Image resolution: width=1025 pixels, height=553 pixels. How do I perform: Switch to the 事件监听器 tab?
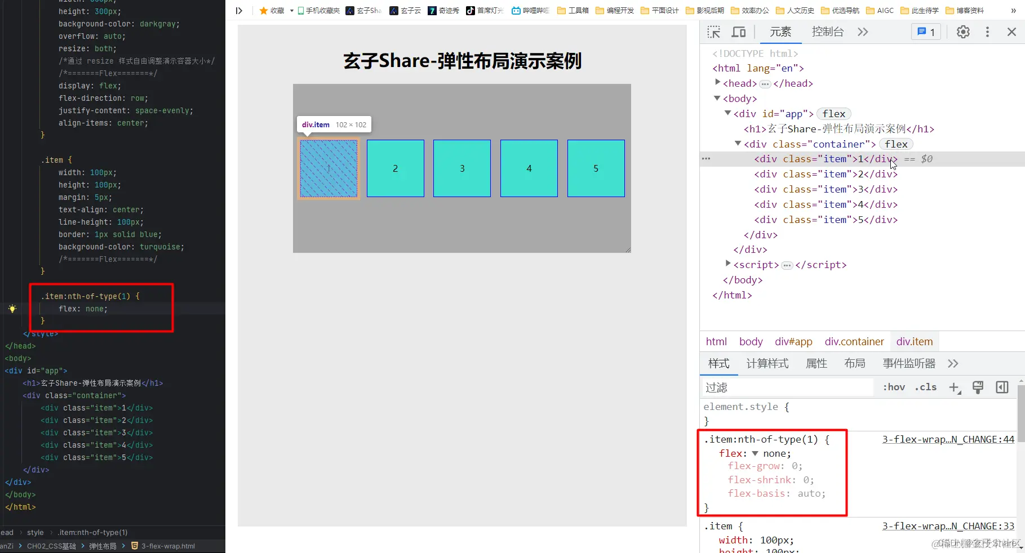(909, 364)
